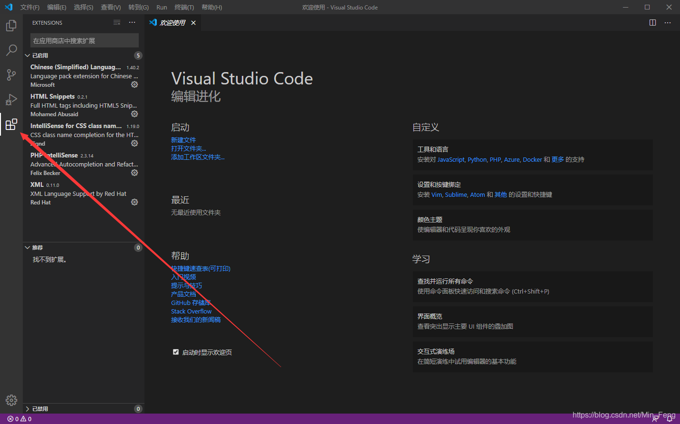The width and height of the screenshot is (680, 424).
Task: Click the 打开文件夹 link
Action: pyautogui.click(x=189, y=148)
